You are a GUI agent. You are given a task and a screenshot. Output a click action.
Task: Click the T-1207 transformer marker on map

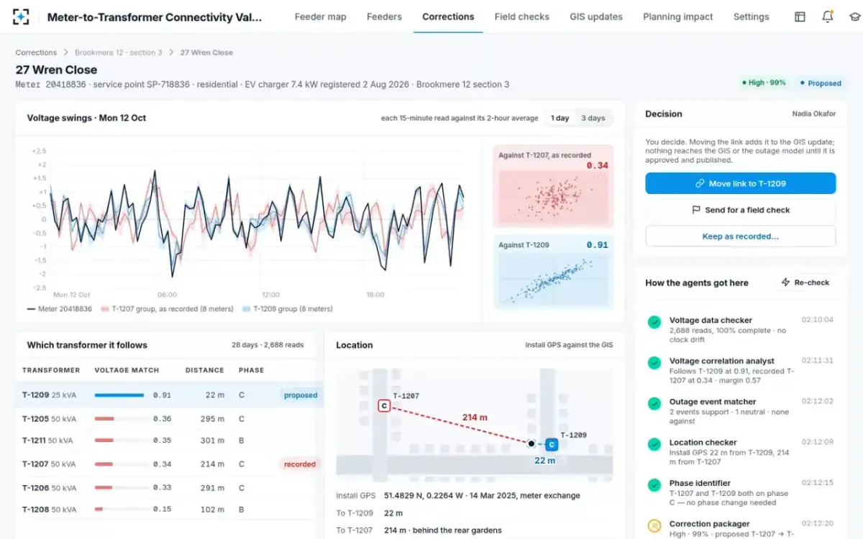click(x=384, y=406)
